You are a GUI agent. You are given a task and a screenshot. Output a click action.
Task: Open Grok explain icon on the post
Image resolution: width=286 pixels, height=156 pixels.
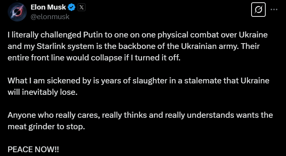258,10
